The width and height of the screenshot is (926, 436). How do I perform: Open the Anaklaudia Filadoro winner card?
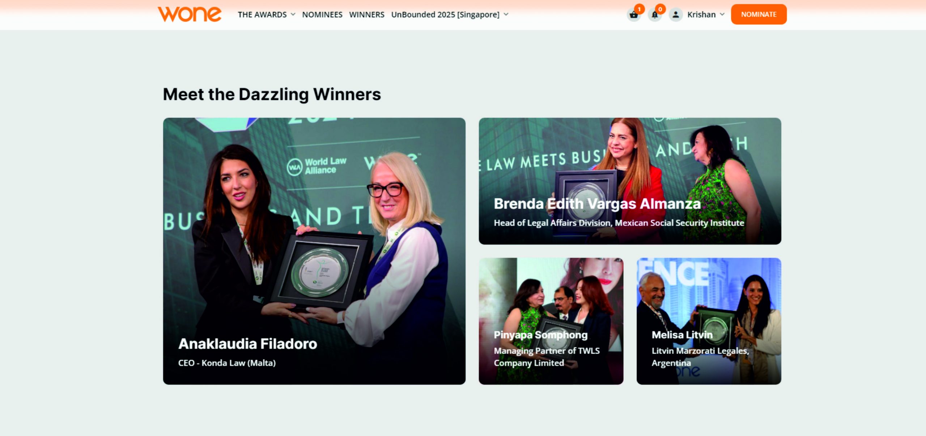click(314, 251)
